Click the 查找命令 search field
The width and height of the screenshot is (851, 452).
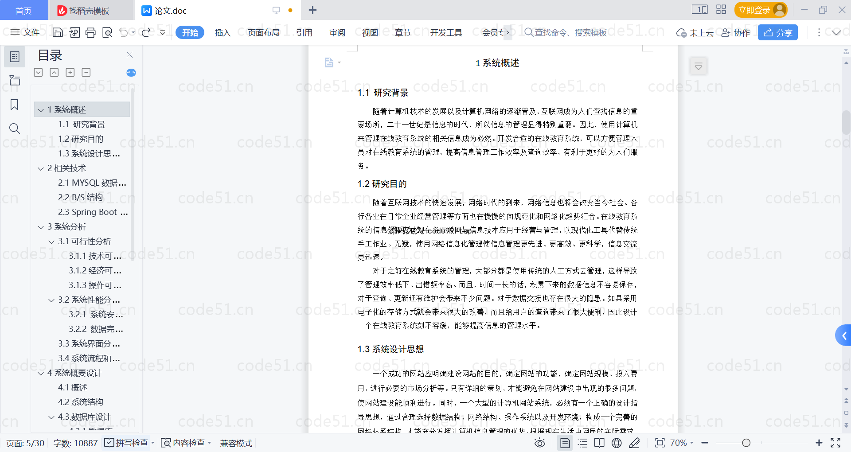566,32
